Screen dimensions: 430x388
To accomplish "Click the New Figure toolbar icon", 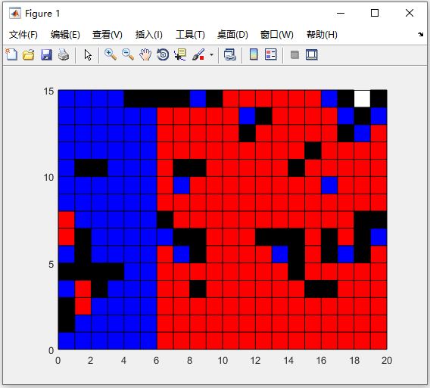I will coord(11,54).
